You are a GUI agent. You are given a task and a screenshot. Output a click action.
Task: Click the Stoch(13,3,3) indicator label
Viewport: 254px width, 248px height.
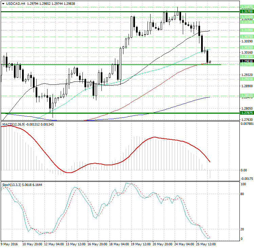coord(12,185)
